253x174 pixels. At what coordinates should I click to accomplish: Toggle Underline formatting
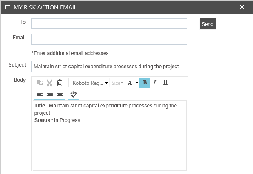165,83
